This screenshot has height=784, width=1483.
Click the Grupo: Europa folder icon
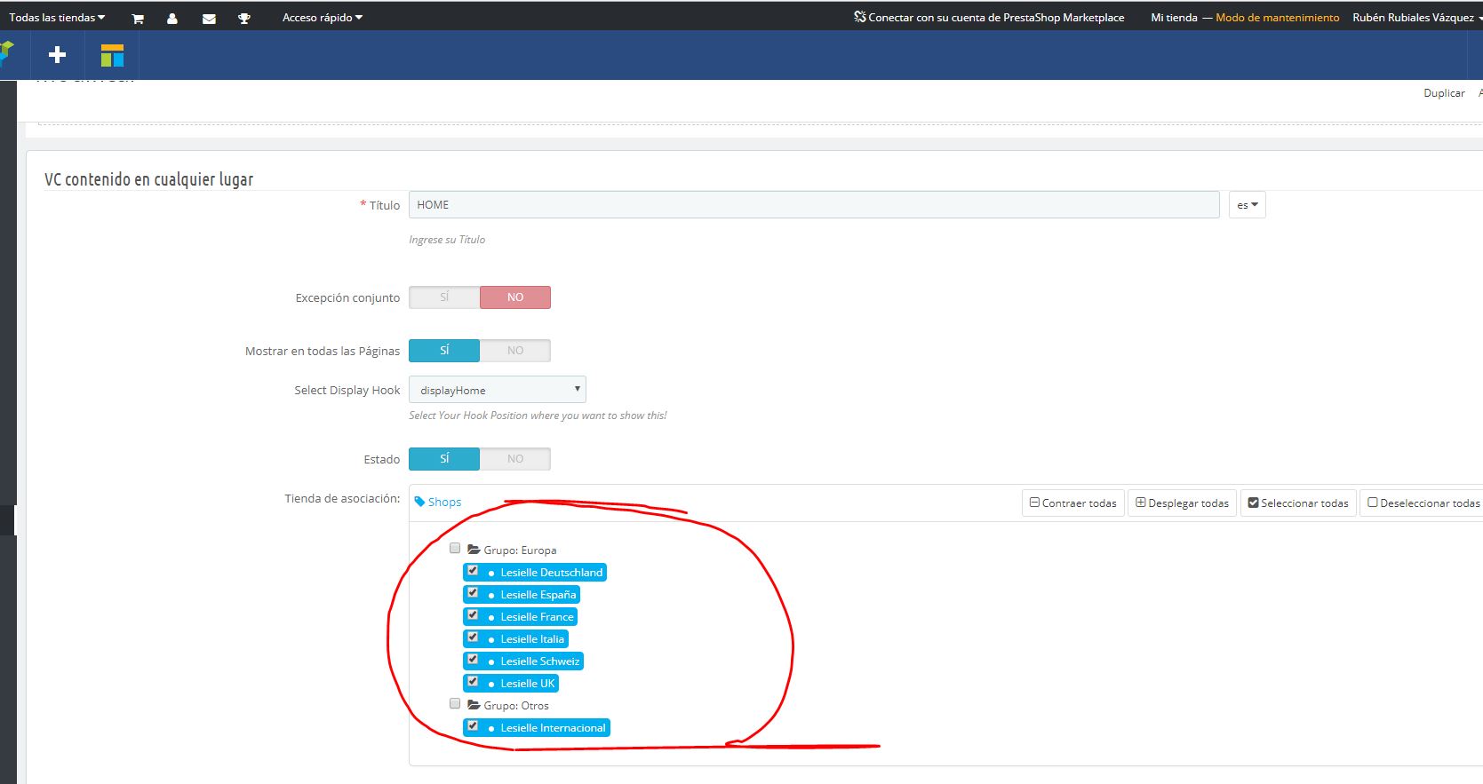[x=474, y=550]
